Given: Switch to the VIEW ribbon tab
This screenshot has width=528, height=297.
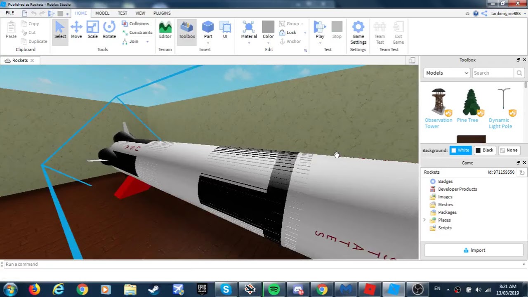Looking at the screenshot, I should 140,13.
